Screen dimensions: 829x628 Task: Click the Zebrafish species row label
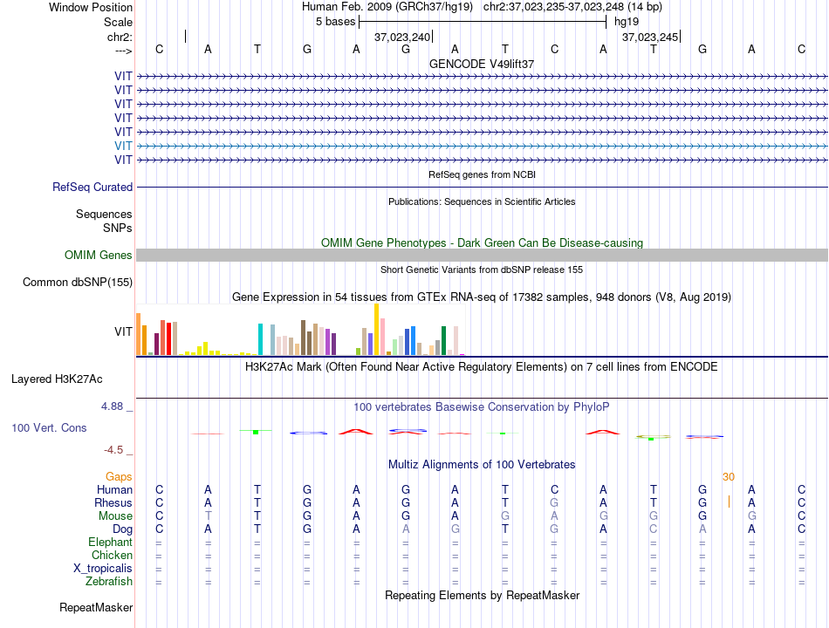click(x=109, y=582)
